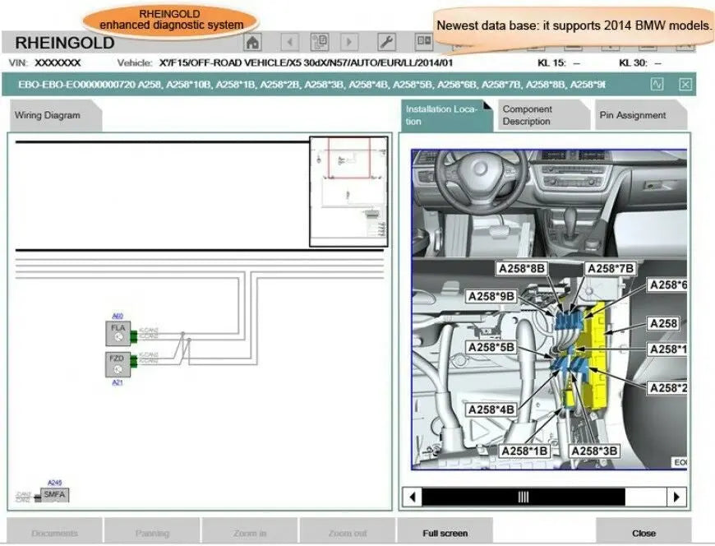715x546 pixels.
Task: Navigate forward using the right arrow icon
Action: (349, 42)
